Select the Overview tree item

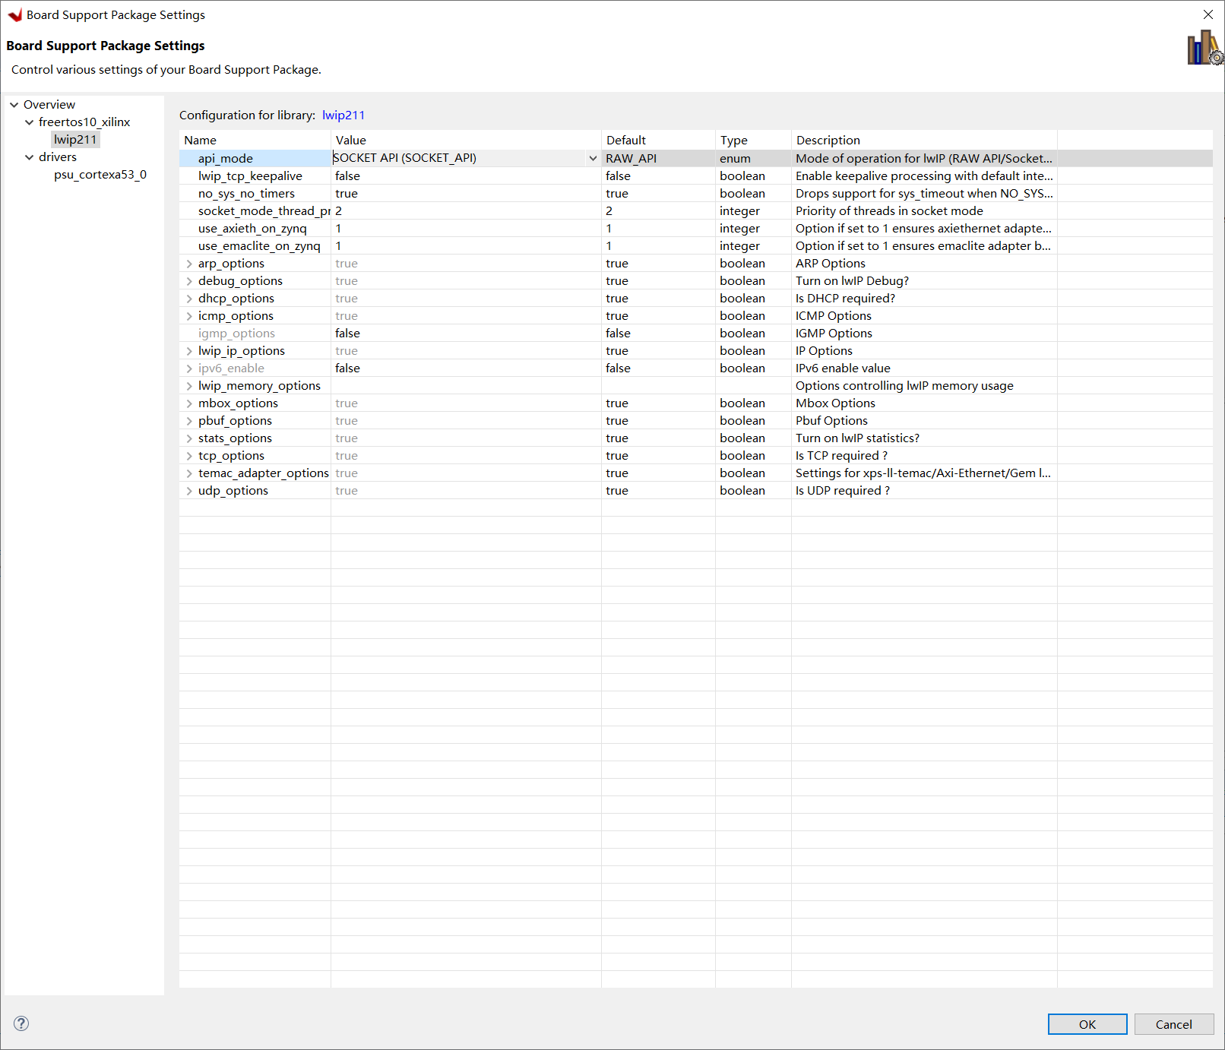[49, 105]
